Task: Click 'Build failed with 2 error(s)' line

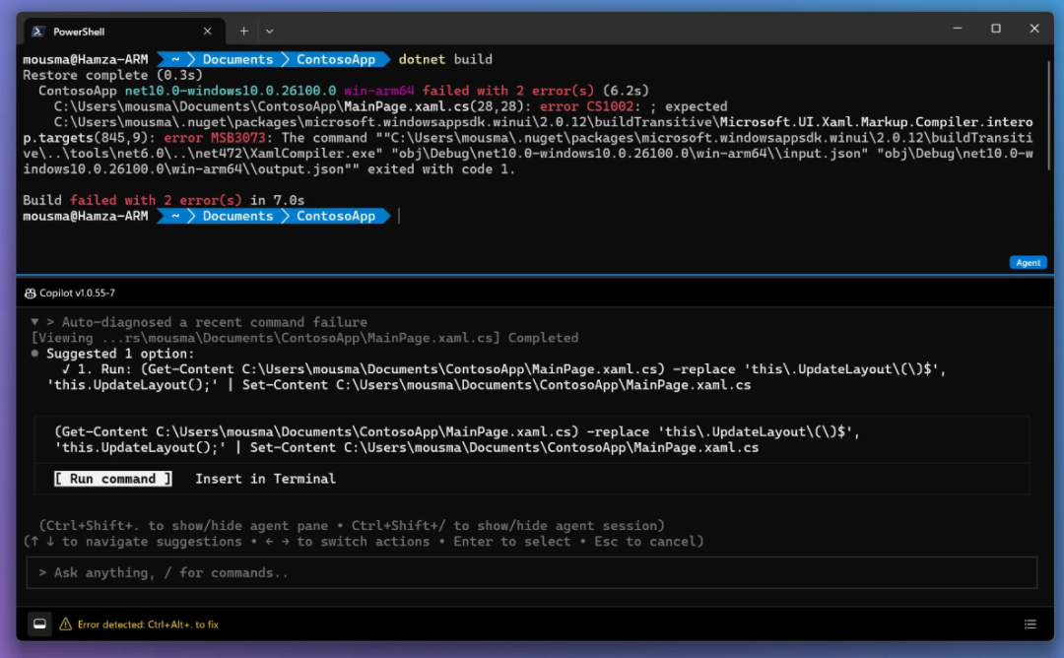Action: pyautogui.click(x=164, y=200)
